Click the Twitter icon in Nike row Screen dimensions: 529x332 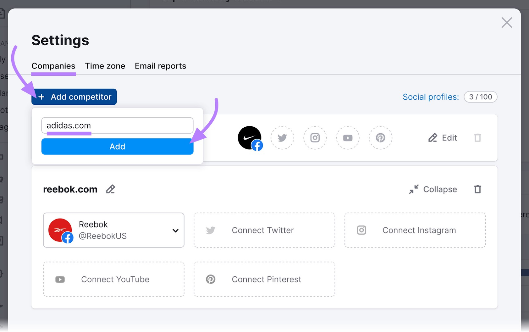282,138
